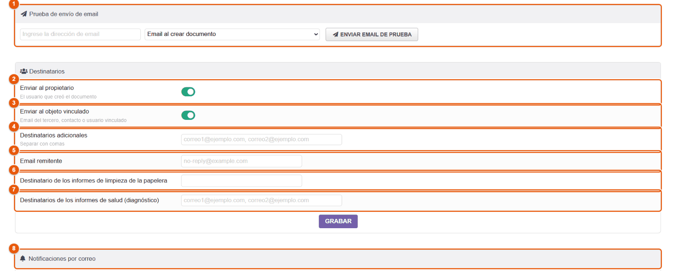Click the Email remitente label
Viewport: 673px width, 271px height.
(41, 161)
